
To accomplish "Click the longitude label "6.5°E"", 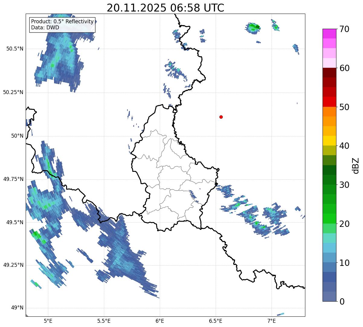I will [x=216, y=321].
